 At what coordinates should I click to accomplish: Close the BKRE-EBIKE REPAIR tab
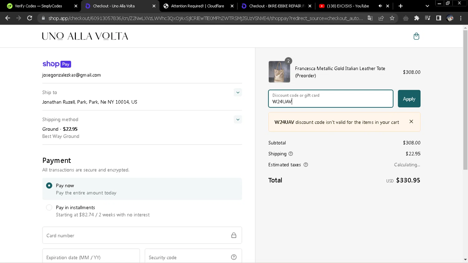[x=310, y=6]
